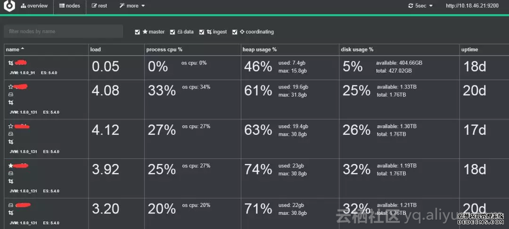Open the 5sec refresh interval dropdown

click(x=420, y=6)
